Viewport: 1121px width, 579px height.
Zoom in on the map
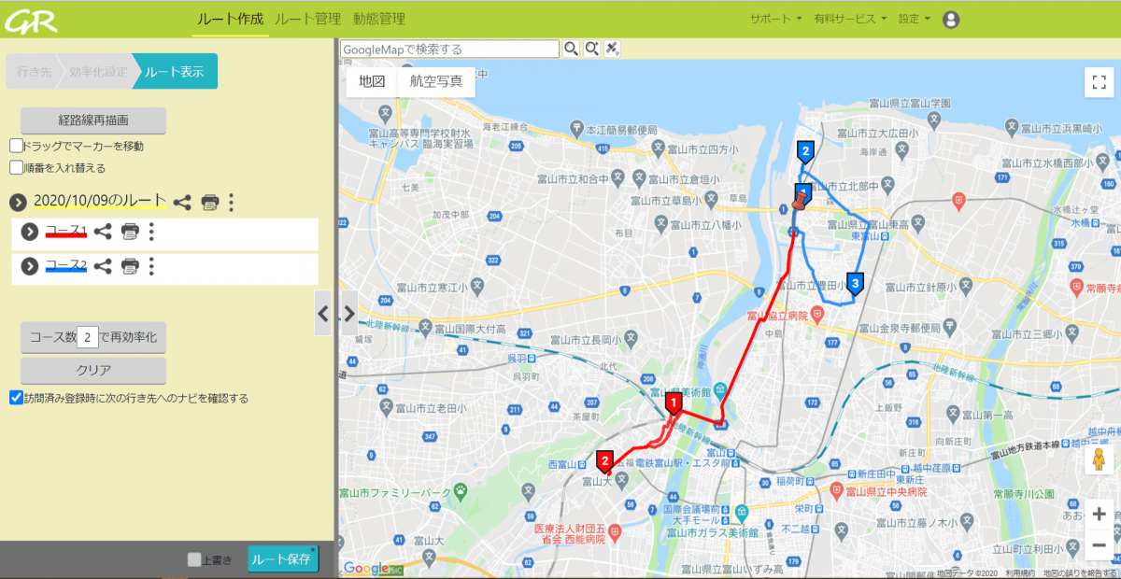coord(1099,514)
